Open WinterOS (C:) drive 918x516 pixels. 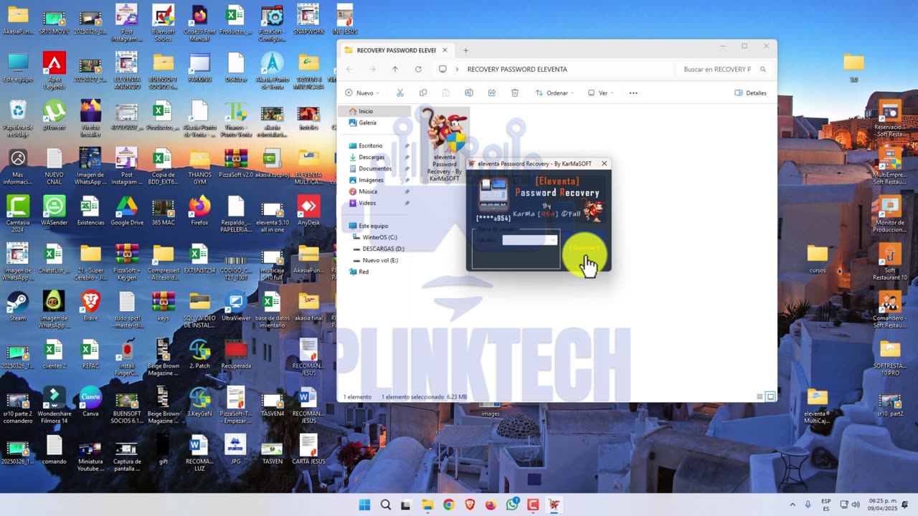point(379,237)
